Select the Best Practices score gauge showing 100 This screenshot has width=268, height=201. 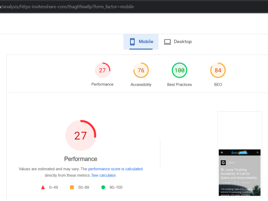[180, 70]
